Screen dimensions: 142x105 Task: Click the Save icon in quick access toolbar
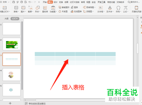pos(14,2)
